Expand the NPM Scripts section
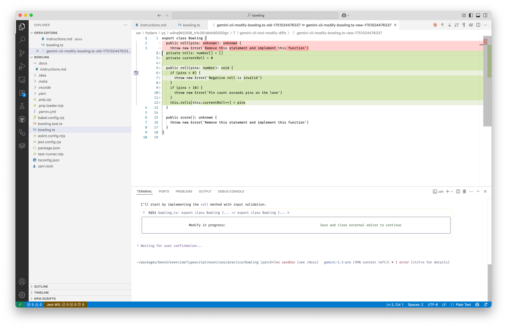The image size is (507, 328). (x=80, y=299)
